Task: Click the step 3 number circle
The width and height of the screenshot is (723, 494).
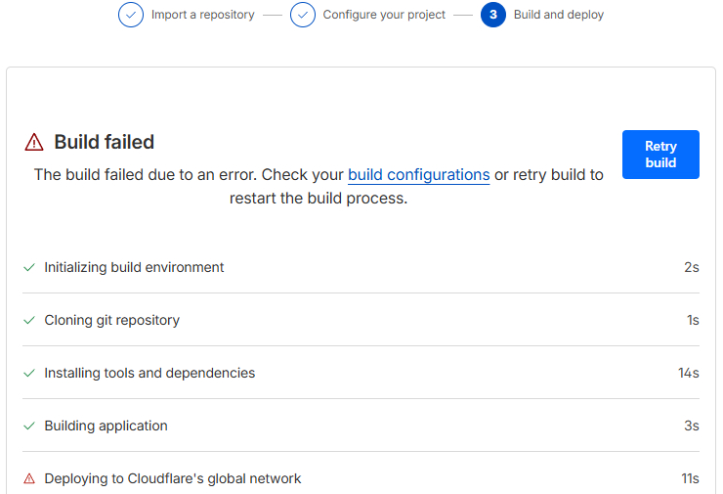Action: click(493, 15)
